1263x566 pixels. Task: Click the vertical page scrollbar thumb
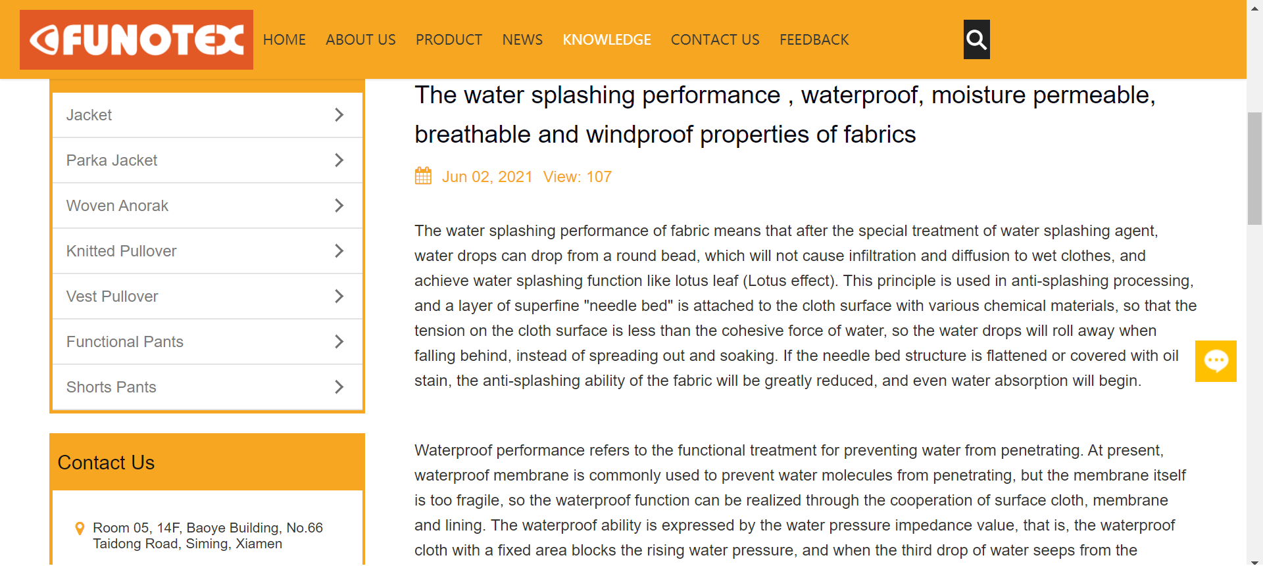1254,169
